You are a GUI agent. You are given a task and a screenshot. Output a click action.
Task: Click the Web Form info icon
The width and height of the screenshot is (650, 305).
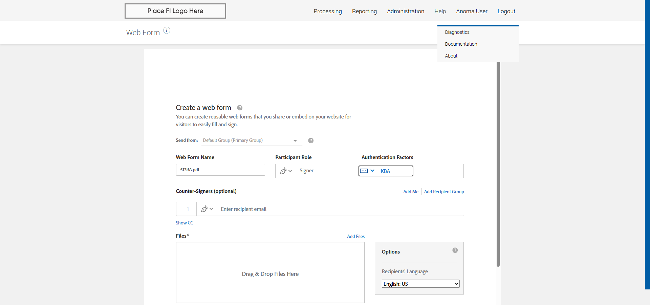click(167, 30)
